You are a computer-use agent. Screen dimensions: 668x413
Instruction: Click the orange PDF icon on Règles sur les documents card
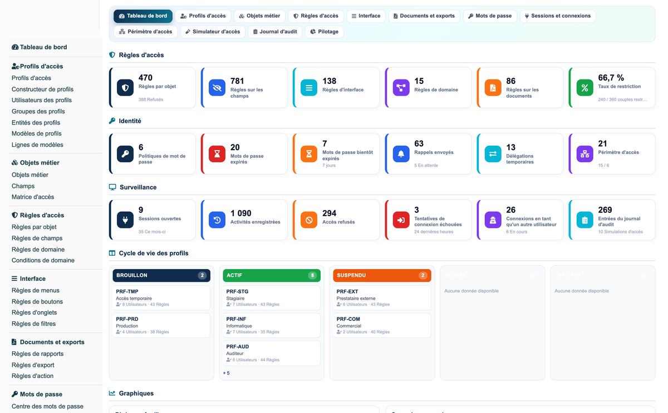coord(493,88)
